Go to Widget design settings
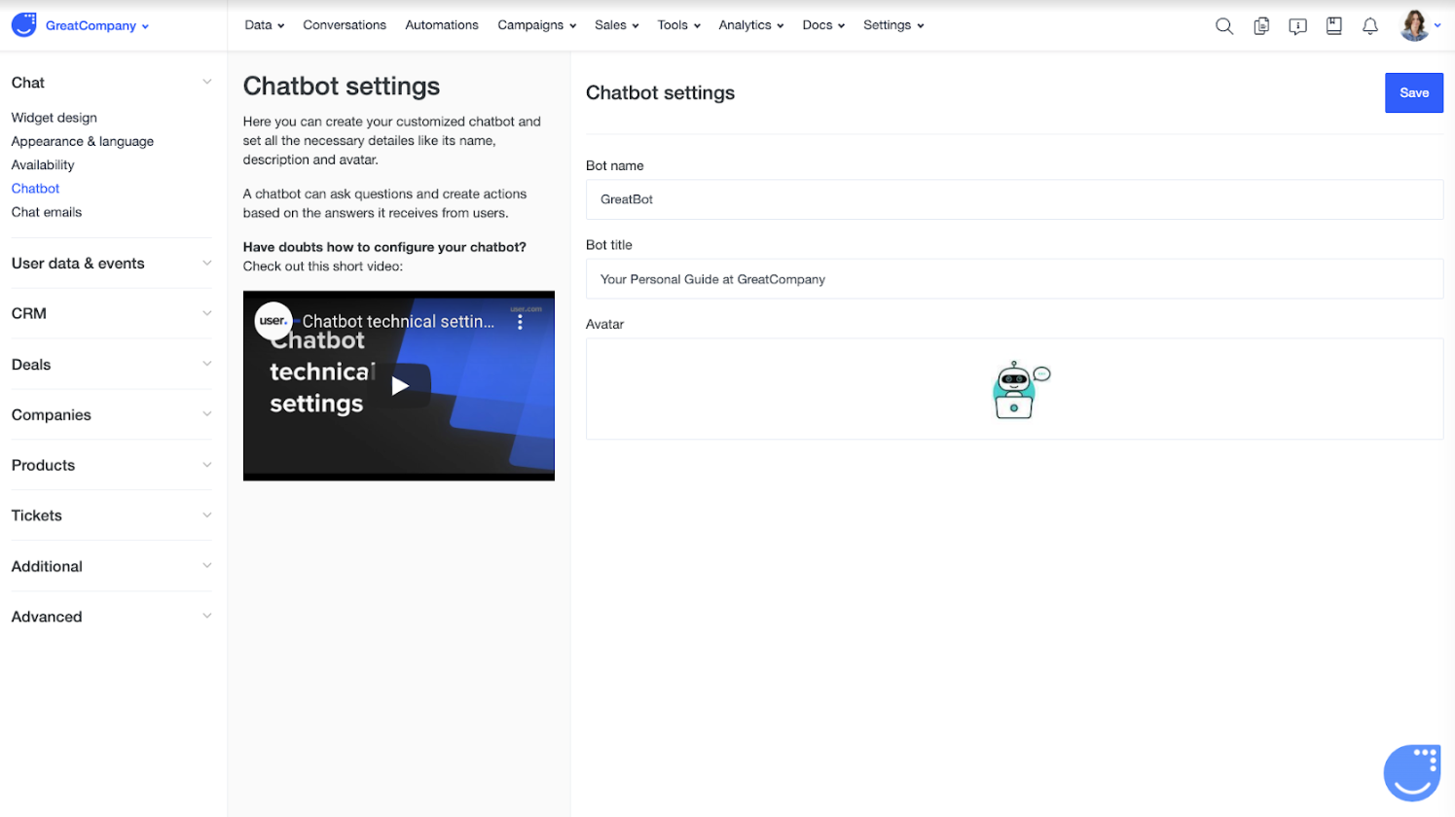 (x=55, y=118)
